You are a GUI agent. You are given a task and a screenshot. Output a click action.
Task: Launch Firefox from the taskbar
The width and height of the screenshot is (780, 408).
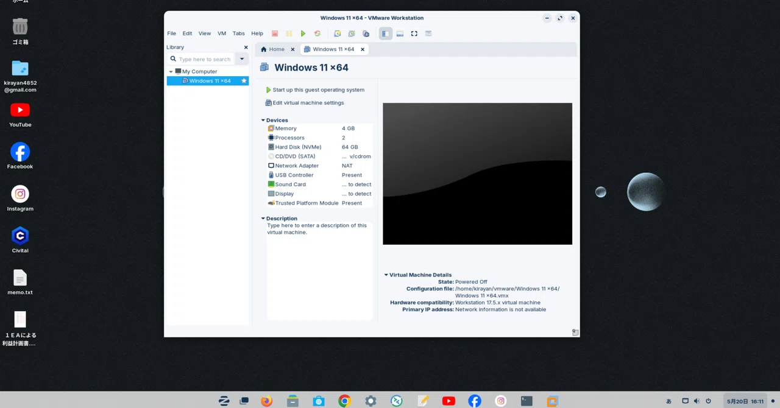266,401
